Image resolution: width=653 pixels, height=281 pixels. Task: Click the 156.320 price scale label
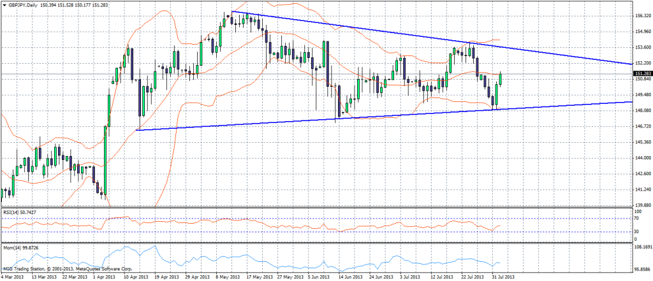click(642, 16)
